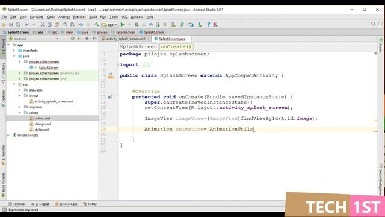
Task: Open the Refactor menu
Action: tap(79, 17)
